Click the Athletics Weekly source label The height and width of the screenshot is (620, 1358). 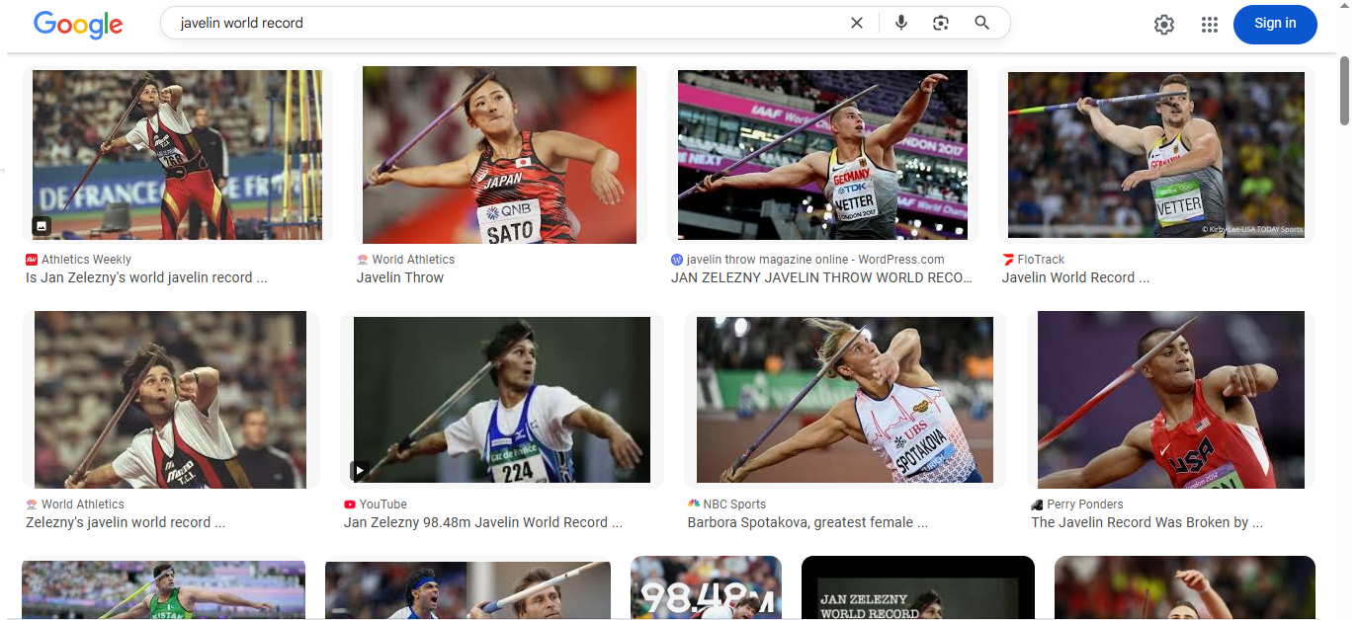[x=86, y=260]
